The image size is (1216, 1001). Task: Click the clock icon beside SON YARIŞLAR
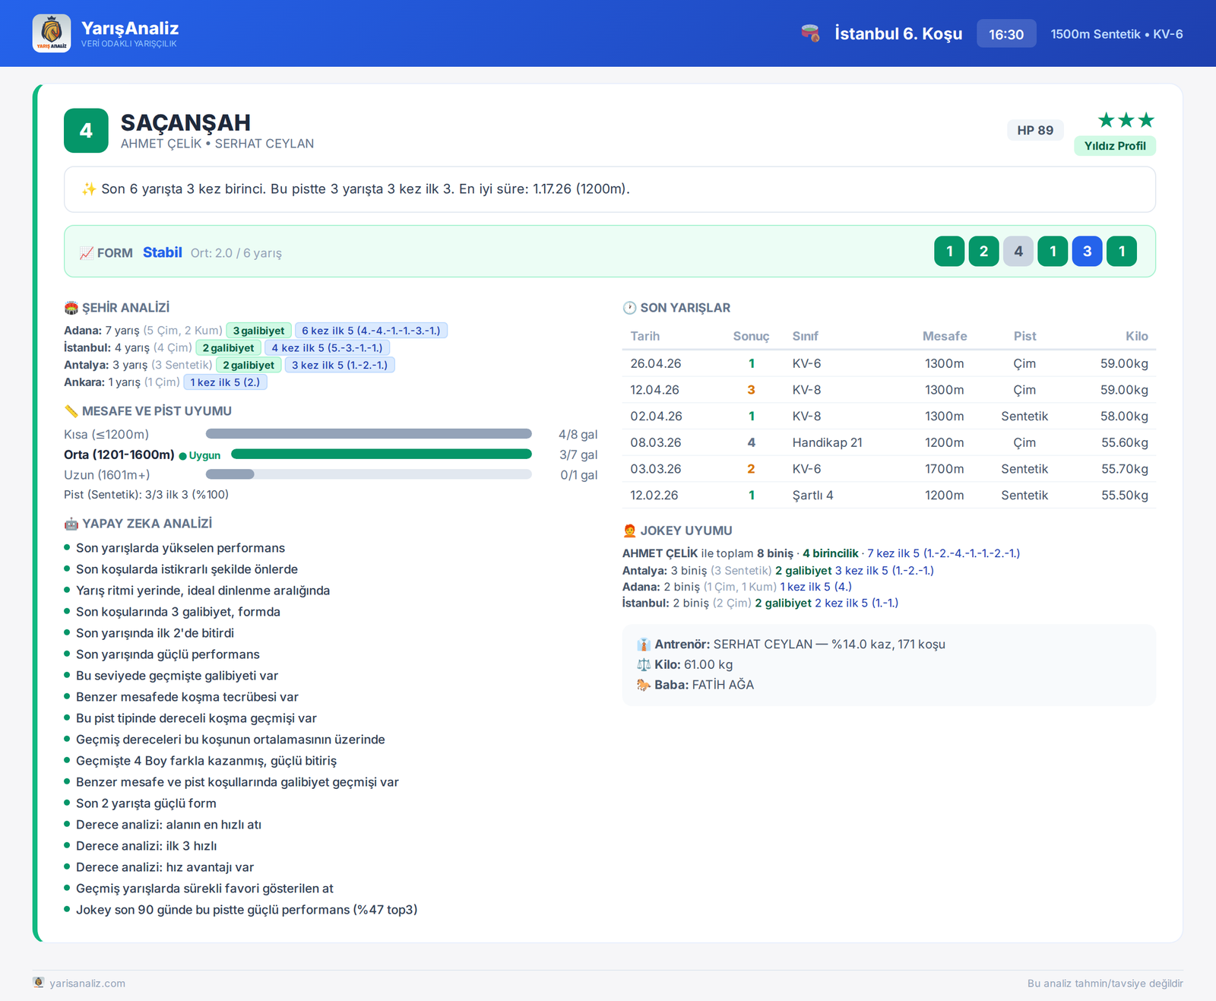629,308
